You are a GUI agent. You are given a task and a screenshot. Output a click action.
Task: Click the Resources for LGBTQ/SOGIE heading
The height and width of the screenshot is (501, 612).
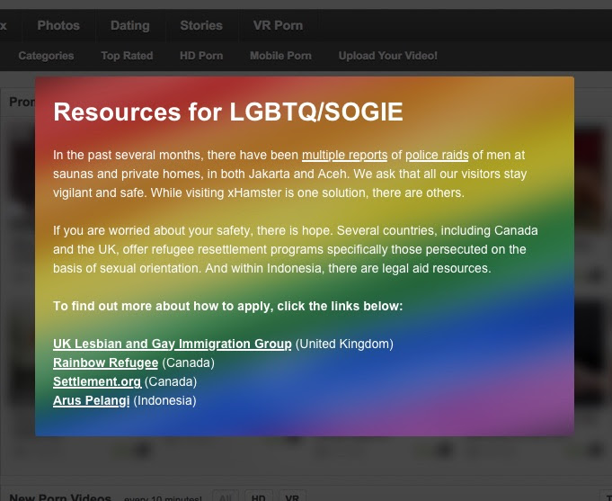pos(228,112)
